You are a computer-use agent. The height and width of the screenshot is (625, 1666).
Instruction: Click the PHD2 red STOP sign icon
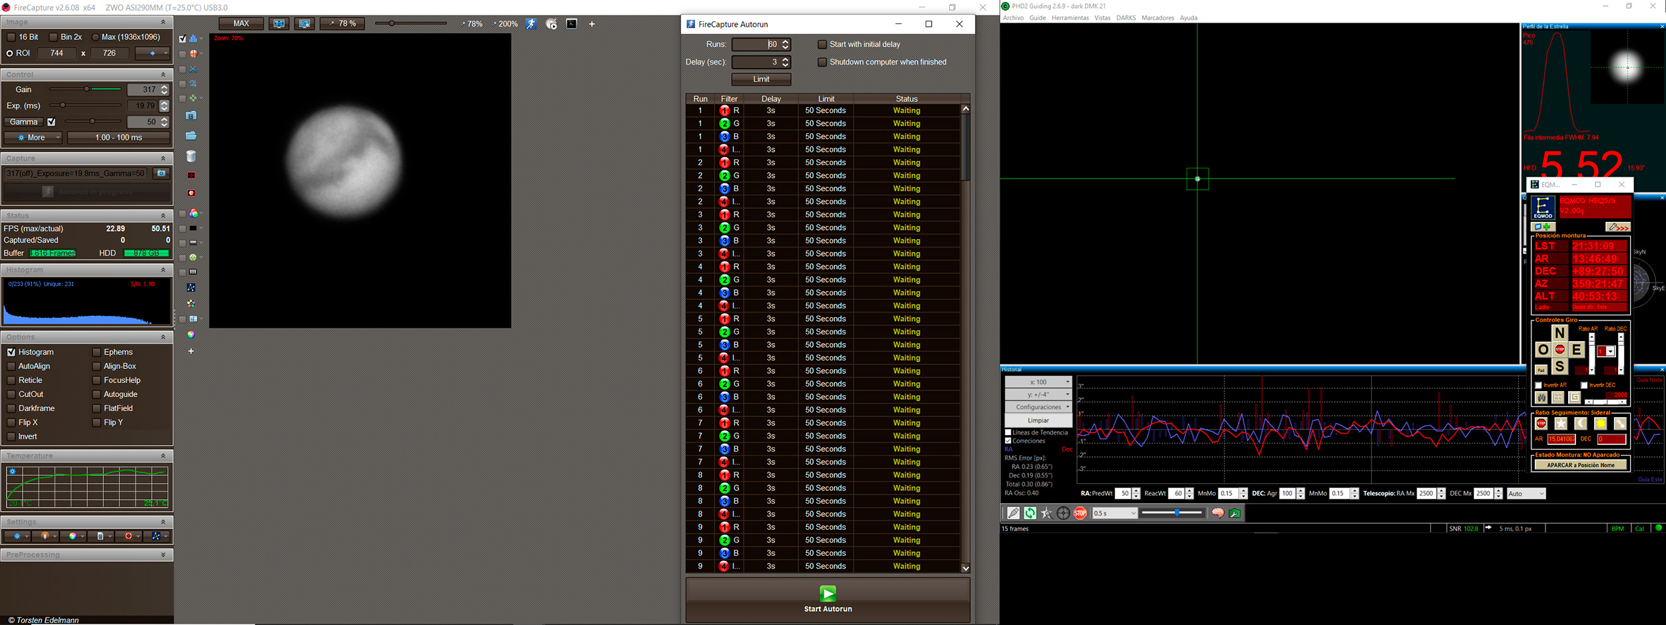tap(1080, 513)
